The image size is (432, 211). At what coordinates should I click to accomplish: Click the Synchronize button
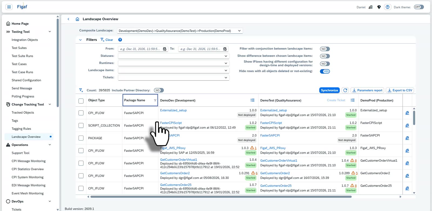[x=329, y=90]
